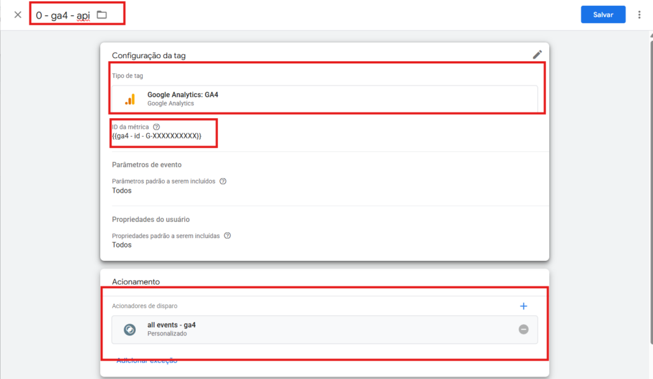Click the all events - ga4 trigger icon
The image size is (653, 379).
(129, 329)
